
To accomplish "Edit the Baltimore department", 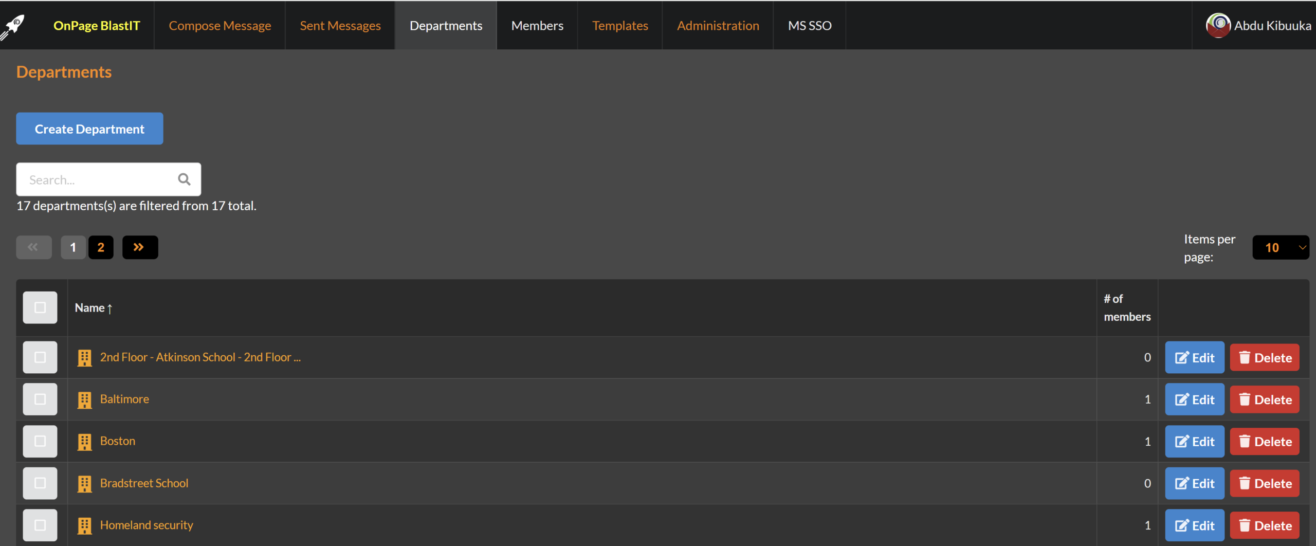I will [1195, 399].
